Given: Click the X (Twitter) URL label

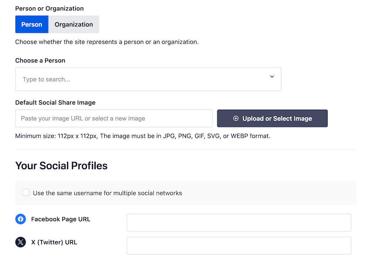Looking at the screenshot, I should (54, 242).
